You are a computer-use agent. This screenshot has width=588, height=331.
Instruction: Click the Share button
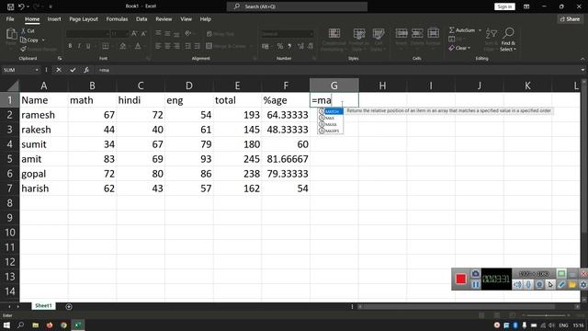click(570, 18)
